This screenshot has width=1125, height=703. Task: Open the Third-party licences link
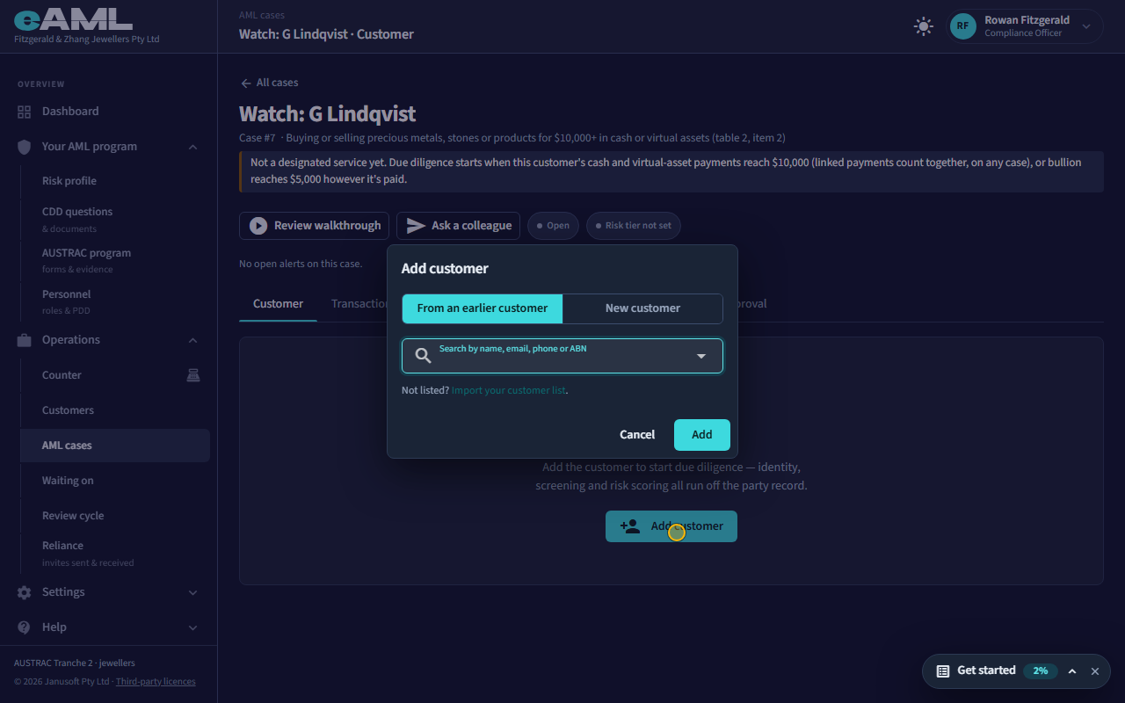pyautogui.click(x=156, y=682)
